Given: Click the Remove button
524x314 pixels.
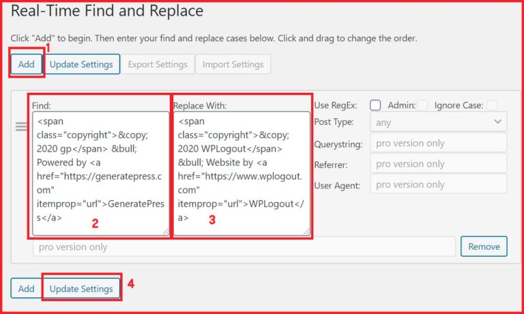Looking at the screenshot, I should click(484, 246).
